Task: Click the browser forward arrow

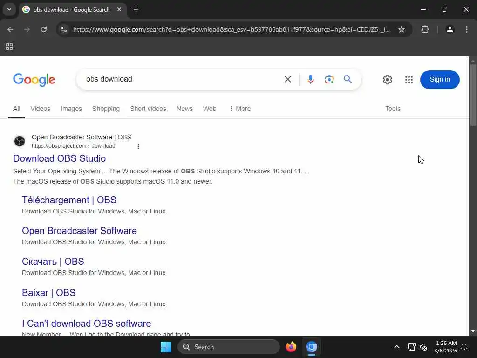Action: 27,29
